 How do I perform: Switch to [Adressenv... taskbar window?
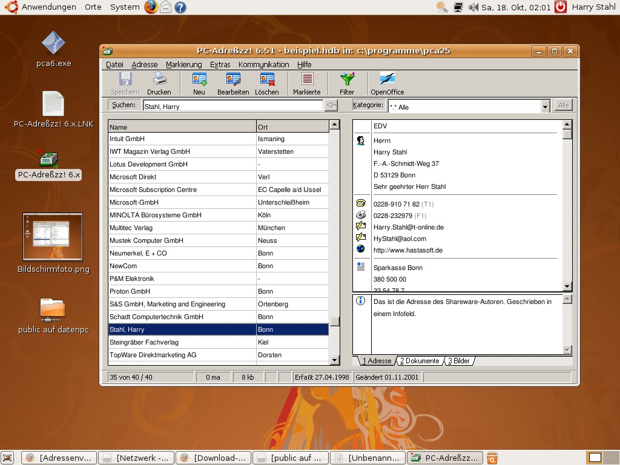click(59, 458)
